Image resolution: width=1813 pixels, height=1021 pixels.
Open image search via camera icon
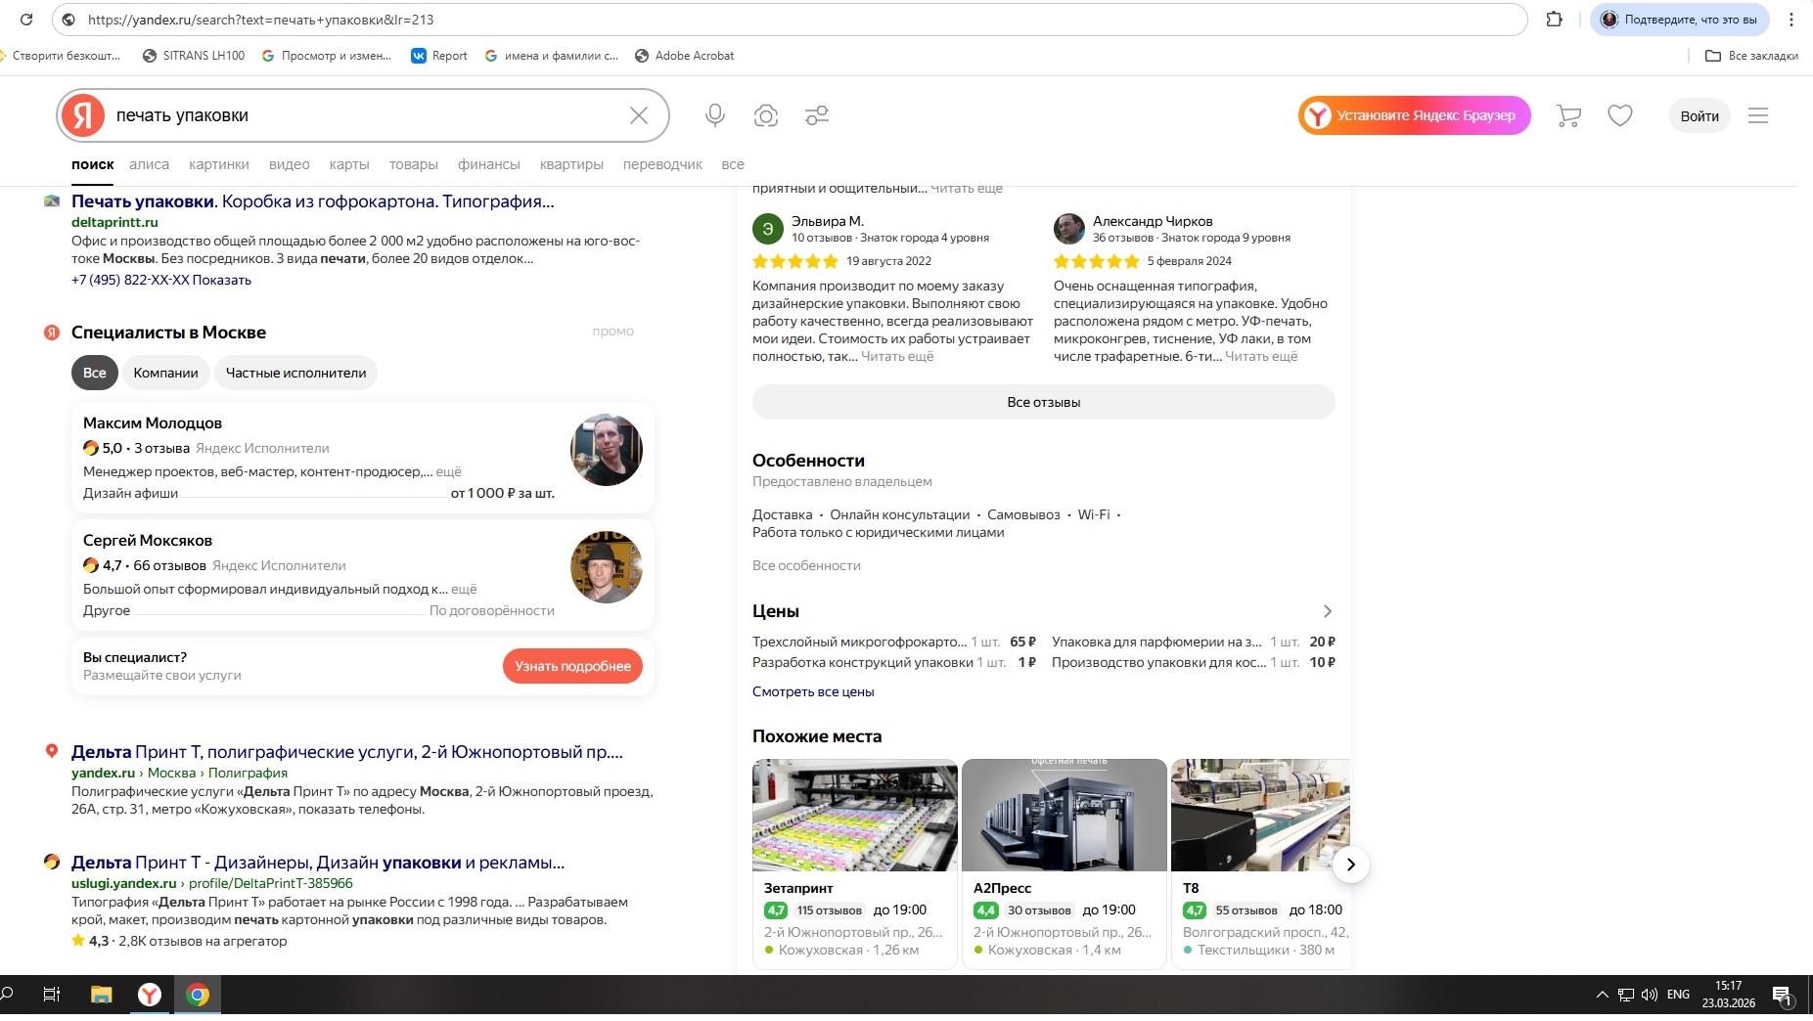click(x=766, y=115)
